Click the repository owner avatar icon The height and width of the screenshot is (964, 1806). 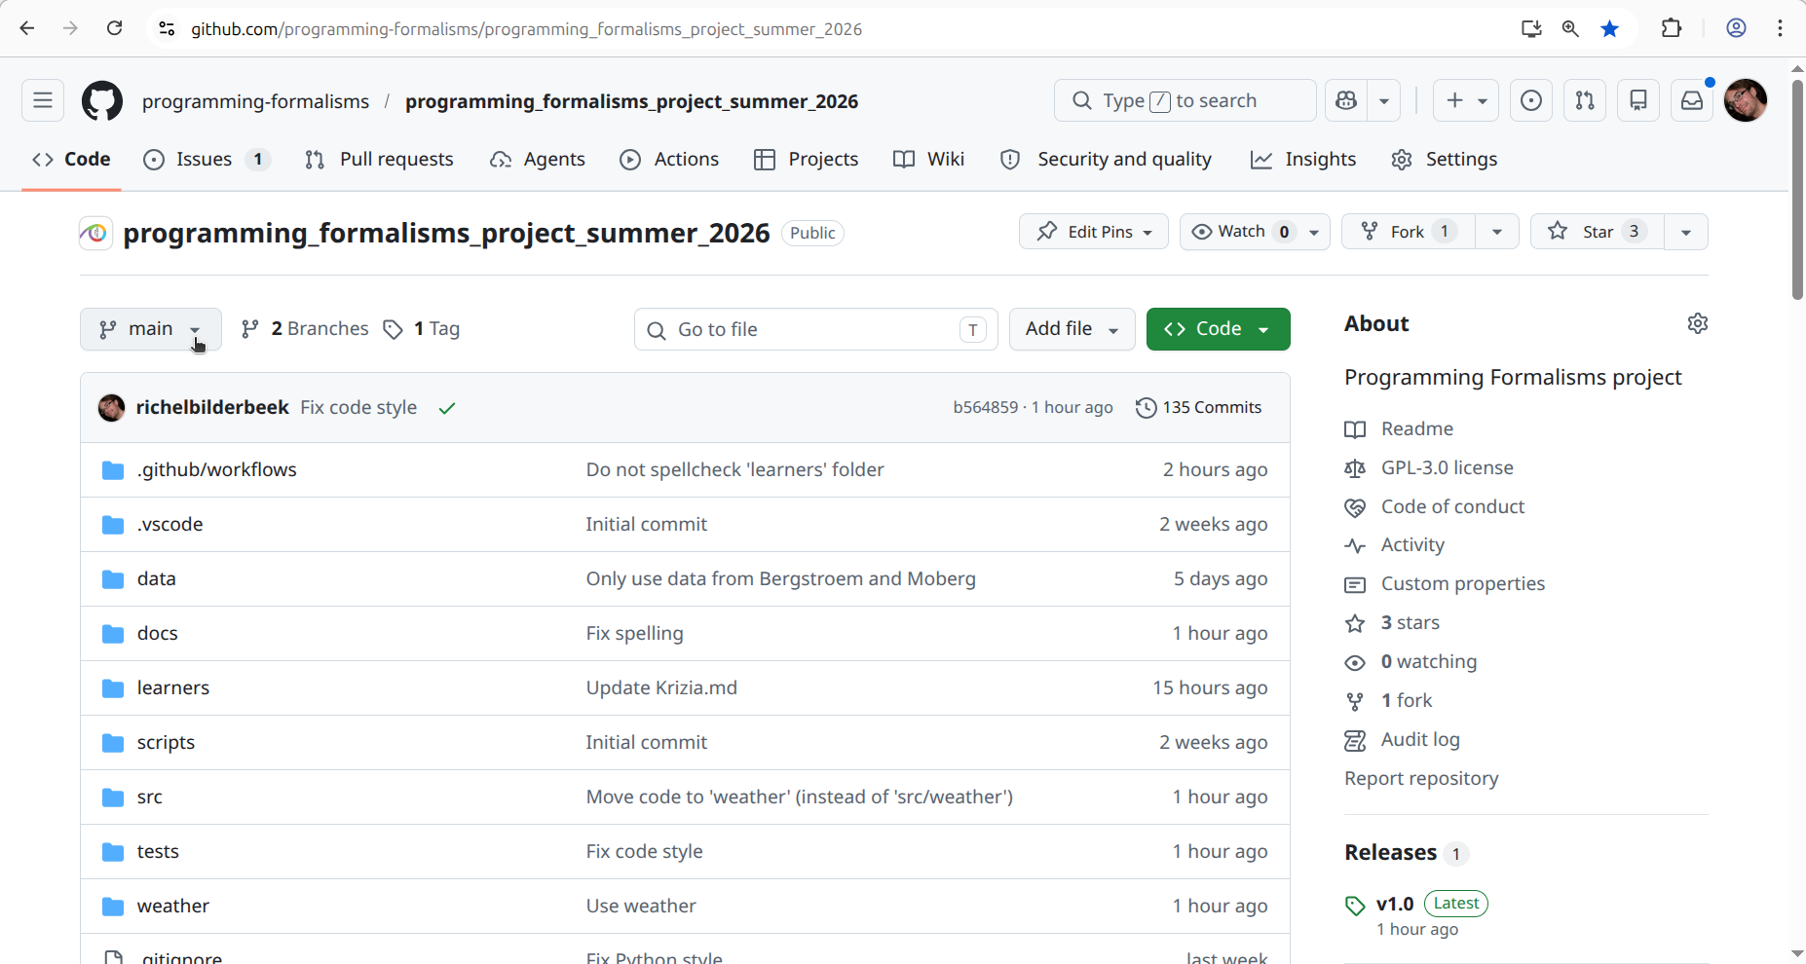coord(95,233)
